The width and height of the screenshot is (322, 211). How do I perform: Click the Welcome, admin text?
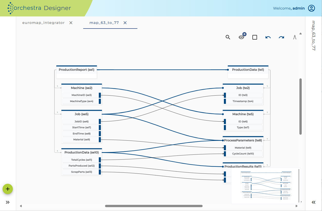click(289, 8)
